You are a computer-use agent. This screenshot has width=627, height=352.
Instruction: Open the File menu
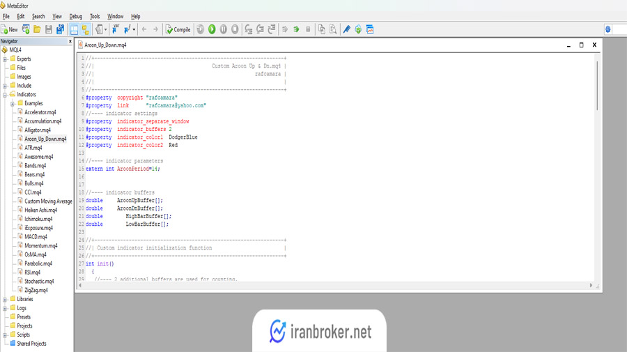coord(6,17)
